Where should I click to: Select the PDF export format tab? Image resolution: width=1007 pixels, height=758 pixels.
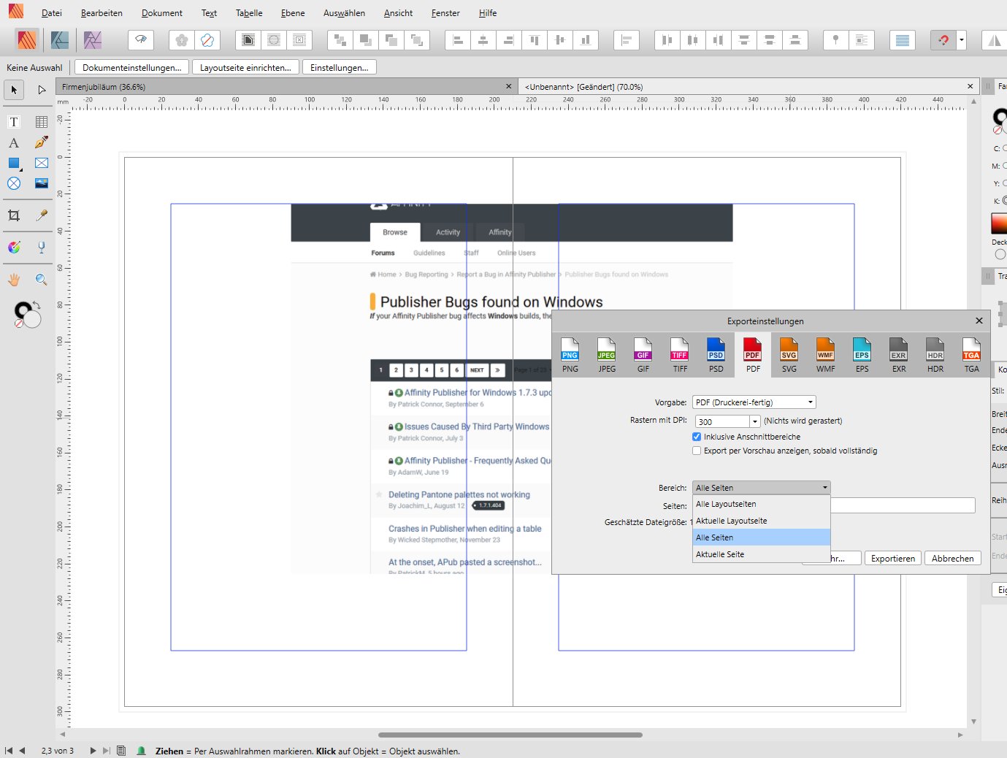click(753, 356)
